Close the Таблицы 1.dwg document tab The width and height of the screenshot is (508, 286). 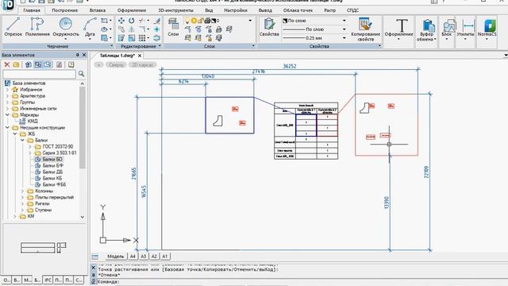[x=140, y=56]
